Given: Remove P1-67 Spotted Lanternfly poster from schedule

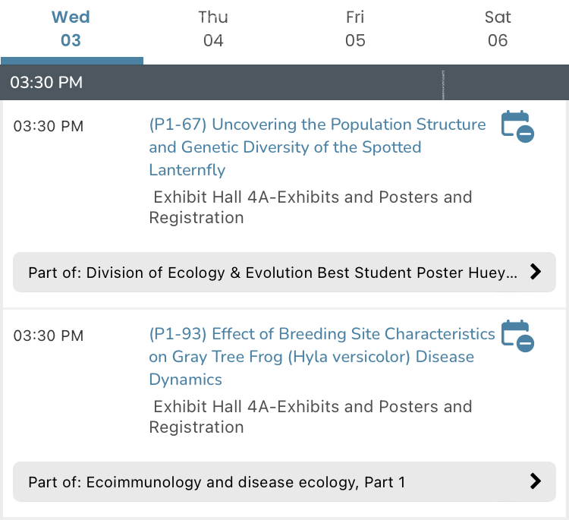Looking at the screenshot, I should pos(517,126).
